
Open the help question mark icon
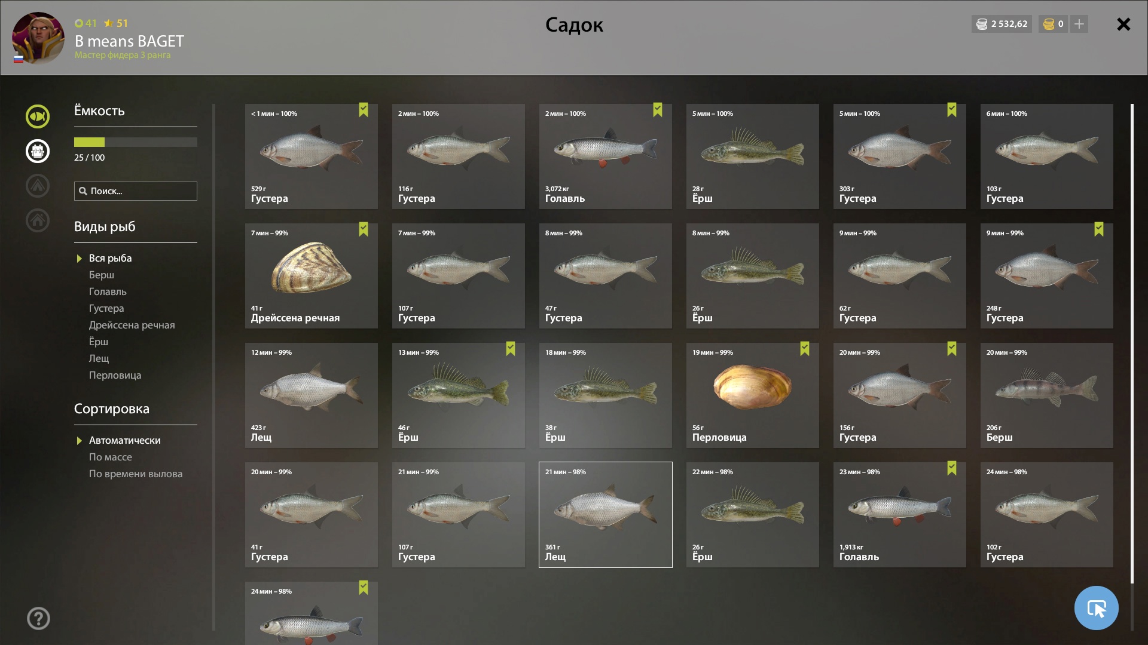click(x=38, y=619)
